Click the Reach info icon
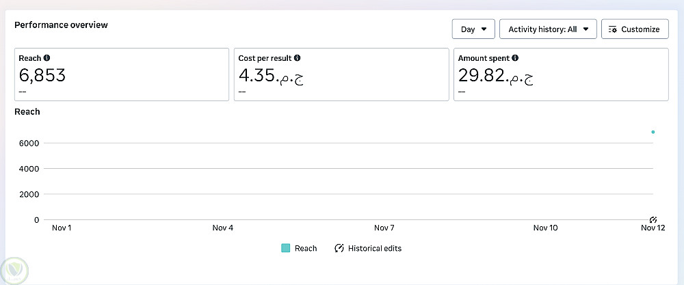Viewport: 684px width, 285px height. pyautogui.click(x=47, y=59)
